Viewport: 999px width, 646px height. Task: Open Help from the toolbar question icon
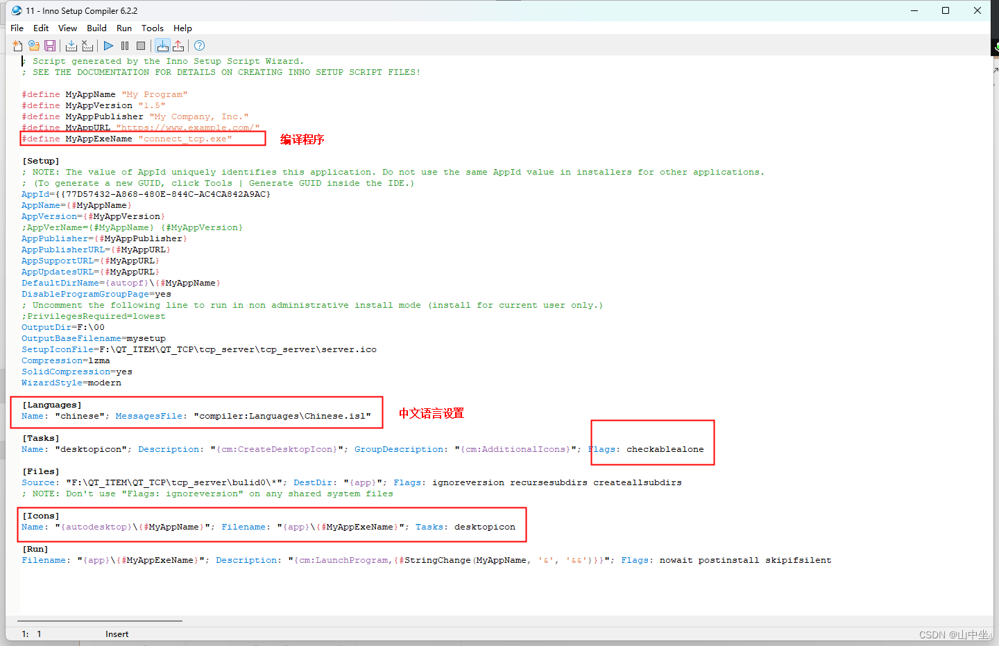pyautogui.click(x=200, y=46)
